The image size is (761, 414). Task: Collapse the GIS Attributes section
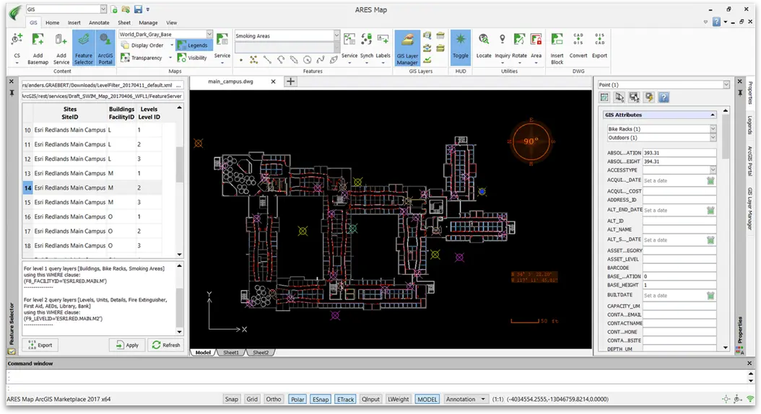click(713, 115)
